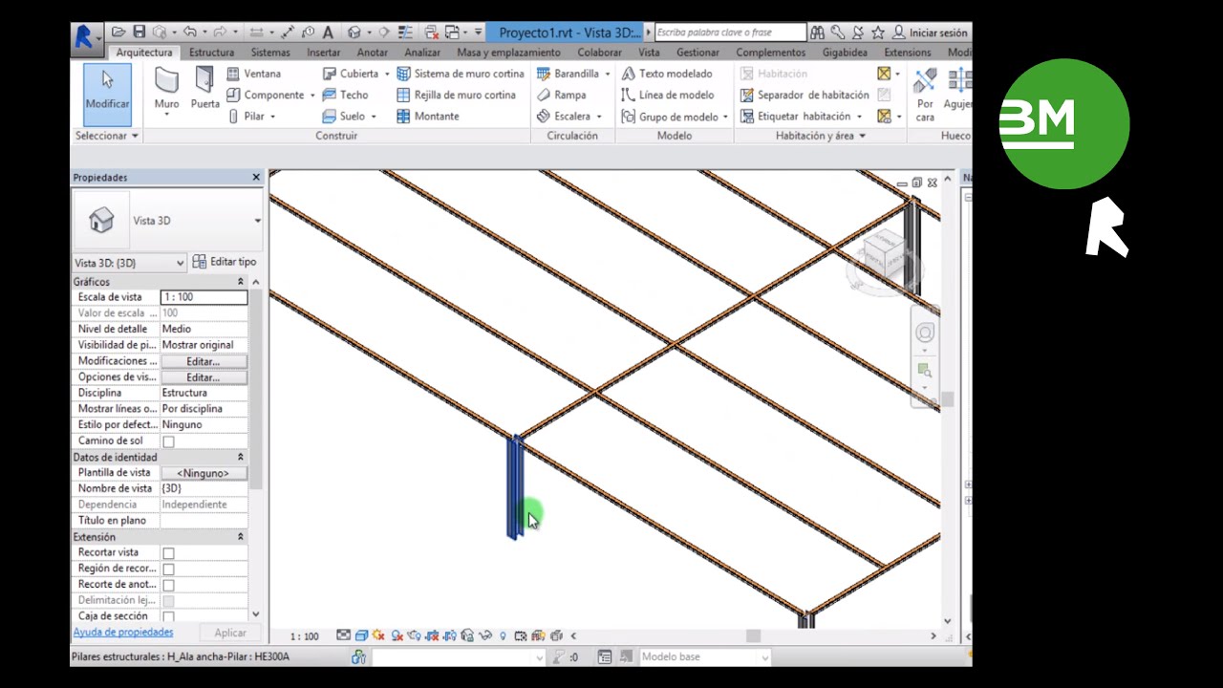Open the Ayuda de propiedades link
The width and height of the screenshot is (1223, 688).
click(x=123, y=632)
